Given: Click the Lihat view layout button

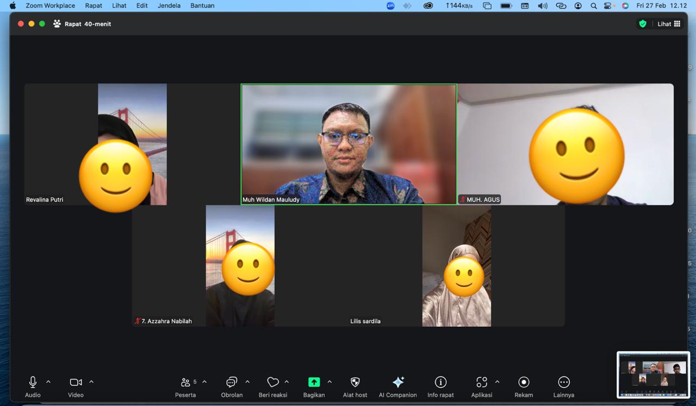Looking at the screenshot, I should pos(669,24).
